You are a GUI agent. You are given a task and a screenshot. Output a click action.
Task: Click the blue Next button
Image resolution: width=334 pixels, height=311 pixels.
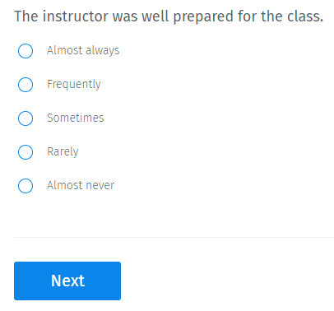coord(67,281)
